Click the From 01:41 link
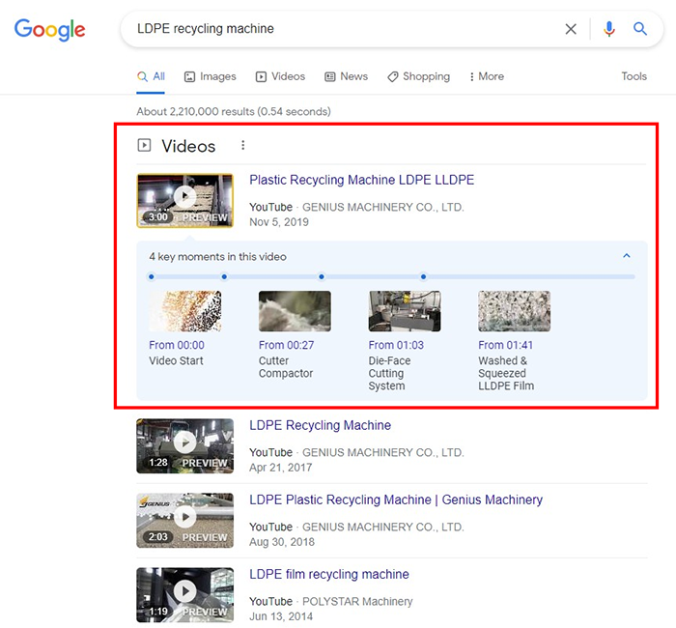The height and width of the screenshot is (628, 676). (506, 345)
